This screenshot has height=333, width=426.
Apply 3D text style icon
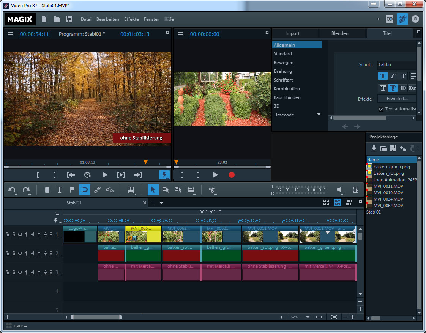402,88
